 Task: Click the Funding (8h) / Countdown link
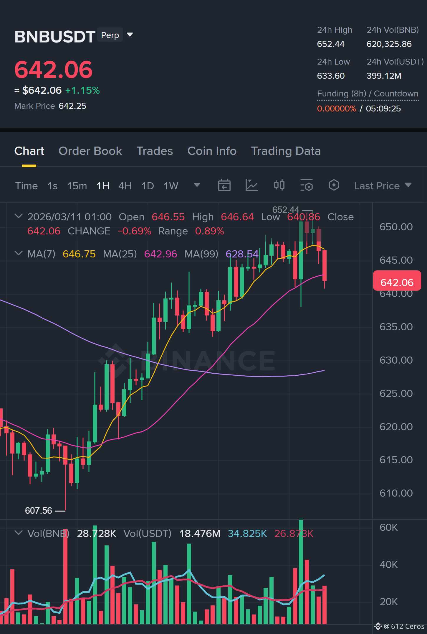click(x=368, y=94)
